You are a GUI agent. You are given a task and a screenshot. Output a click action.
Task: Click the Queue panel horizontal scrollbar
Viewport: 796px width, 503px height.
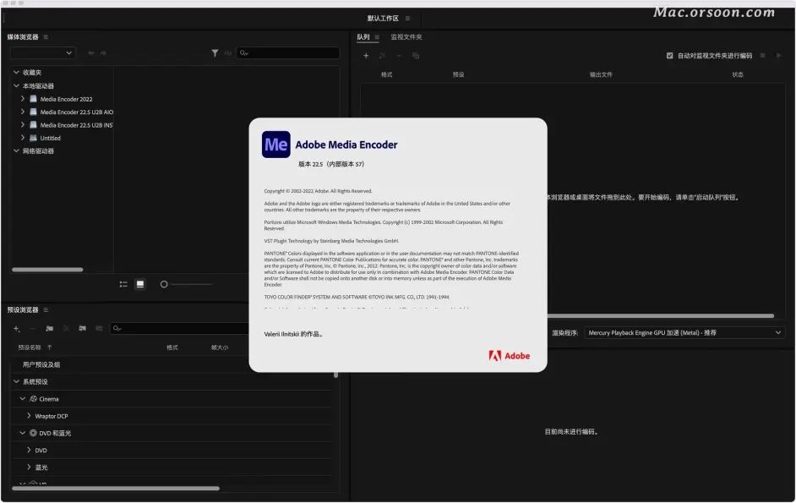coord(661,316)
